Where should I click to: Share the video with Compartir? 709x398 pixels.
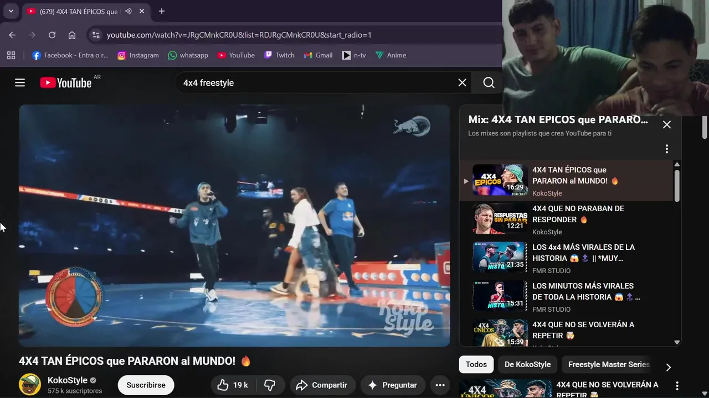[322, 385]
